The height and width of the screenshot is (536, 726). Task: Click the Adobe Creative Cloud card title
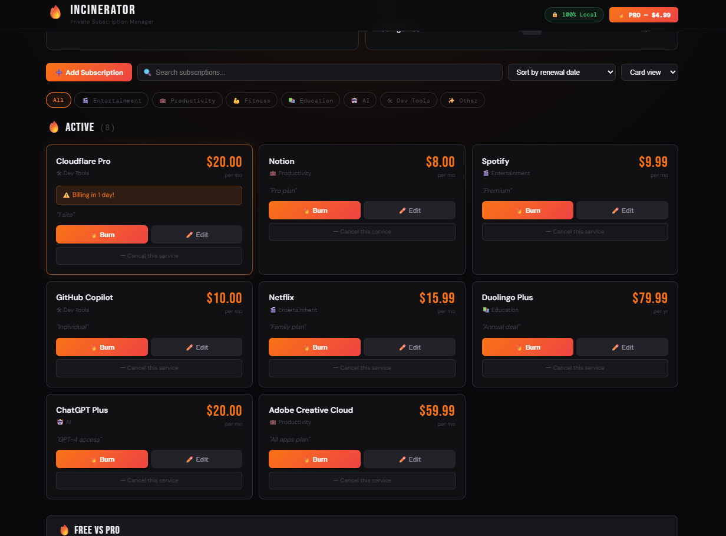(x=311, y=410)
